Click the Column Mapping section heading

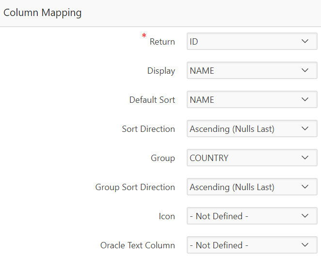click(43, 13)
